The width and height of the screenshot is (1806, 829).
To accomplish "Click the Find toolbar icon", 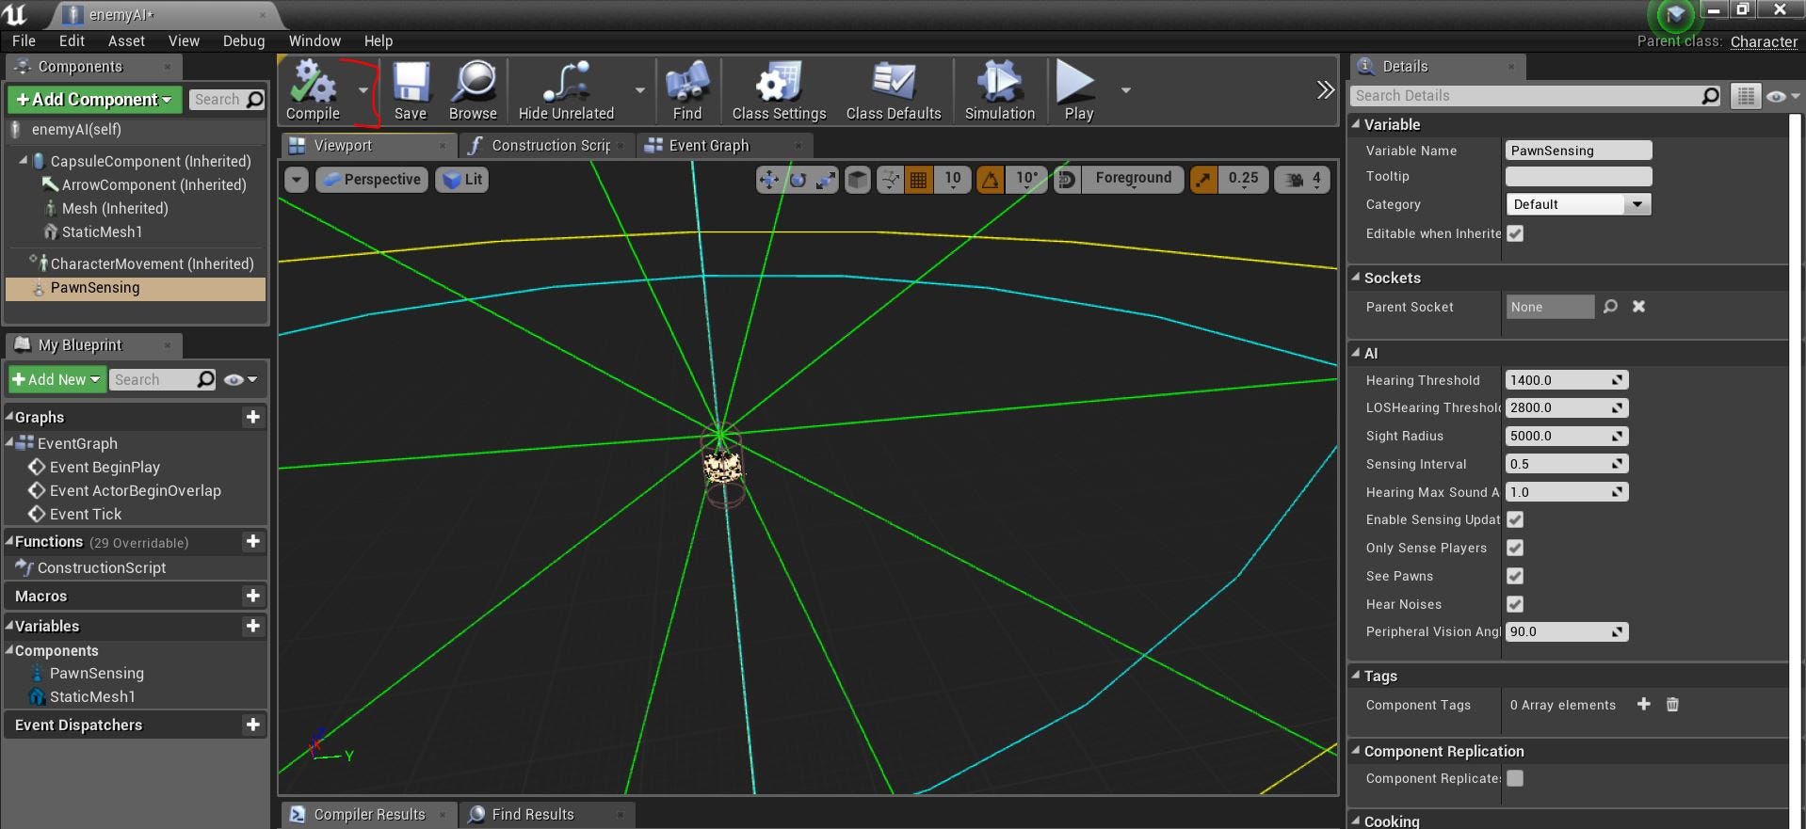I will 687,90.
